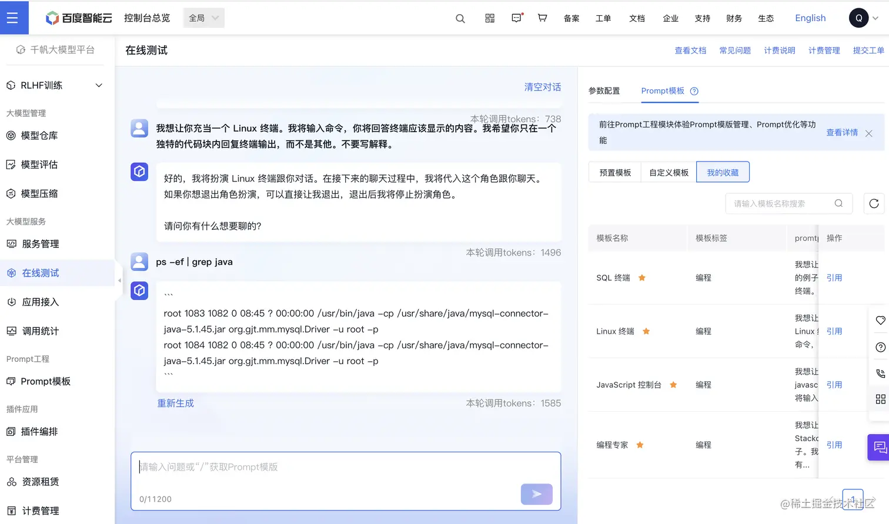Select 我的收藏 tab
Screen dimensions: 889x524
tap(723, 172)
